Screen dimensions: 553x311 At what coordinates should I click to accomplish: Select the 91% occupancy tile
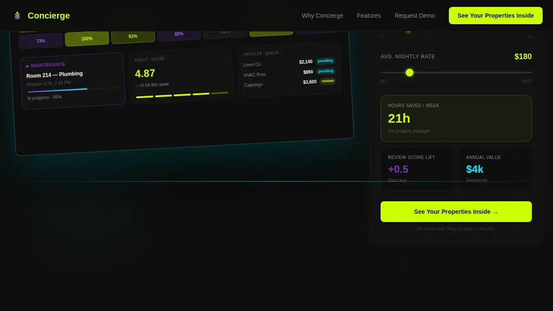click(x=133, y=36)
